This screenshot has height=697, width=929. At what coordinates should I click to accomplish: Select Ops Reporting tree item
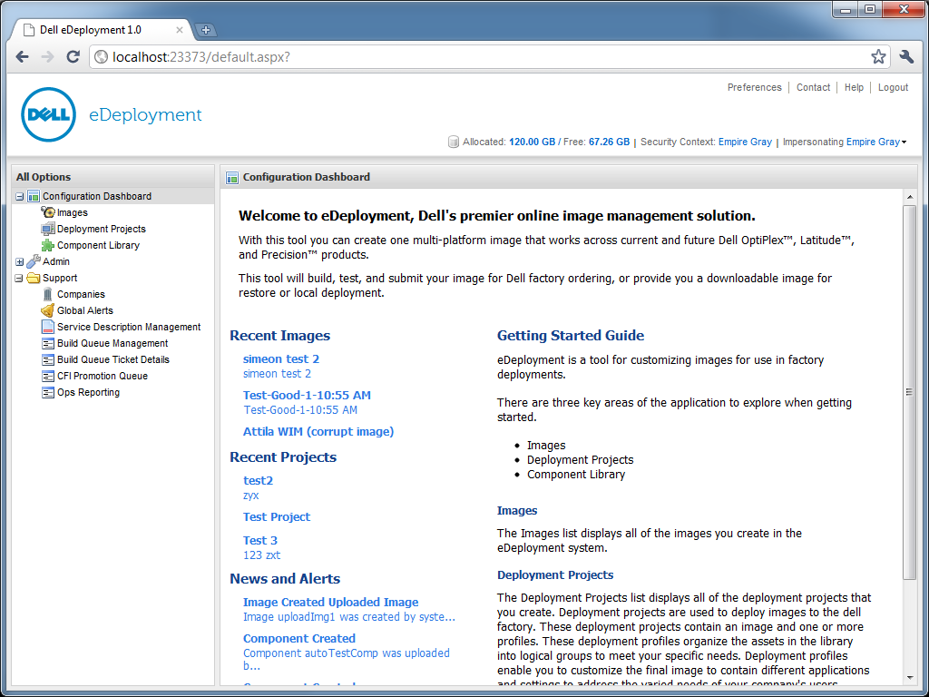coord(88,392)
